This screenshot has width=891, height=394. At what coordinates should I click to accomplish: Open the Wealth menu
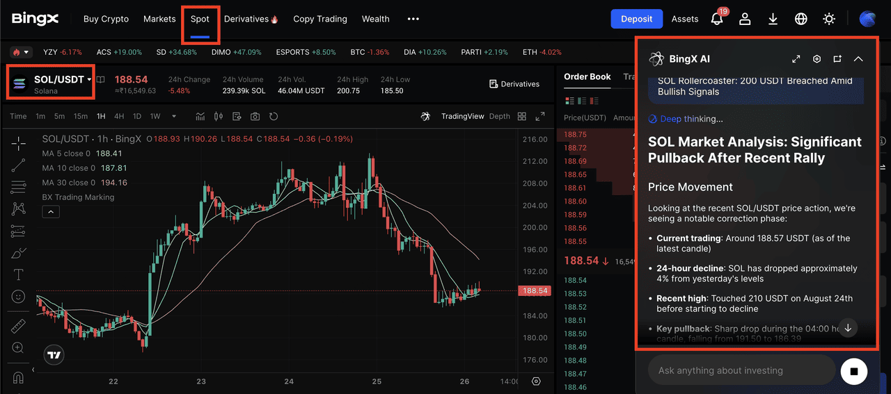[x=376, y=19]
